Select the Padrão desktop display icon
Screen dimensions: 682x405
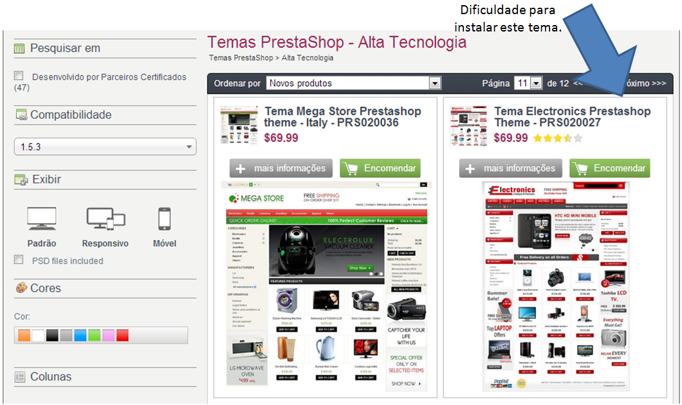(41, 219)
